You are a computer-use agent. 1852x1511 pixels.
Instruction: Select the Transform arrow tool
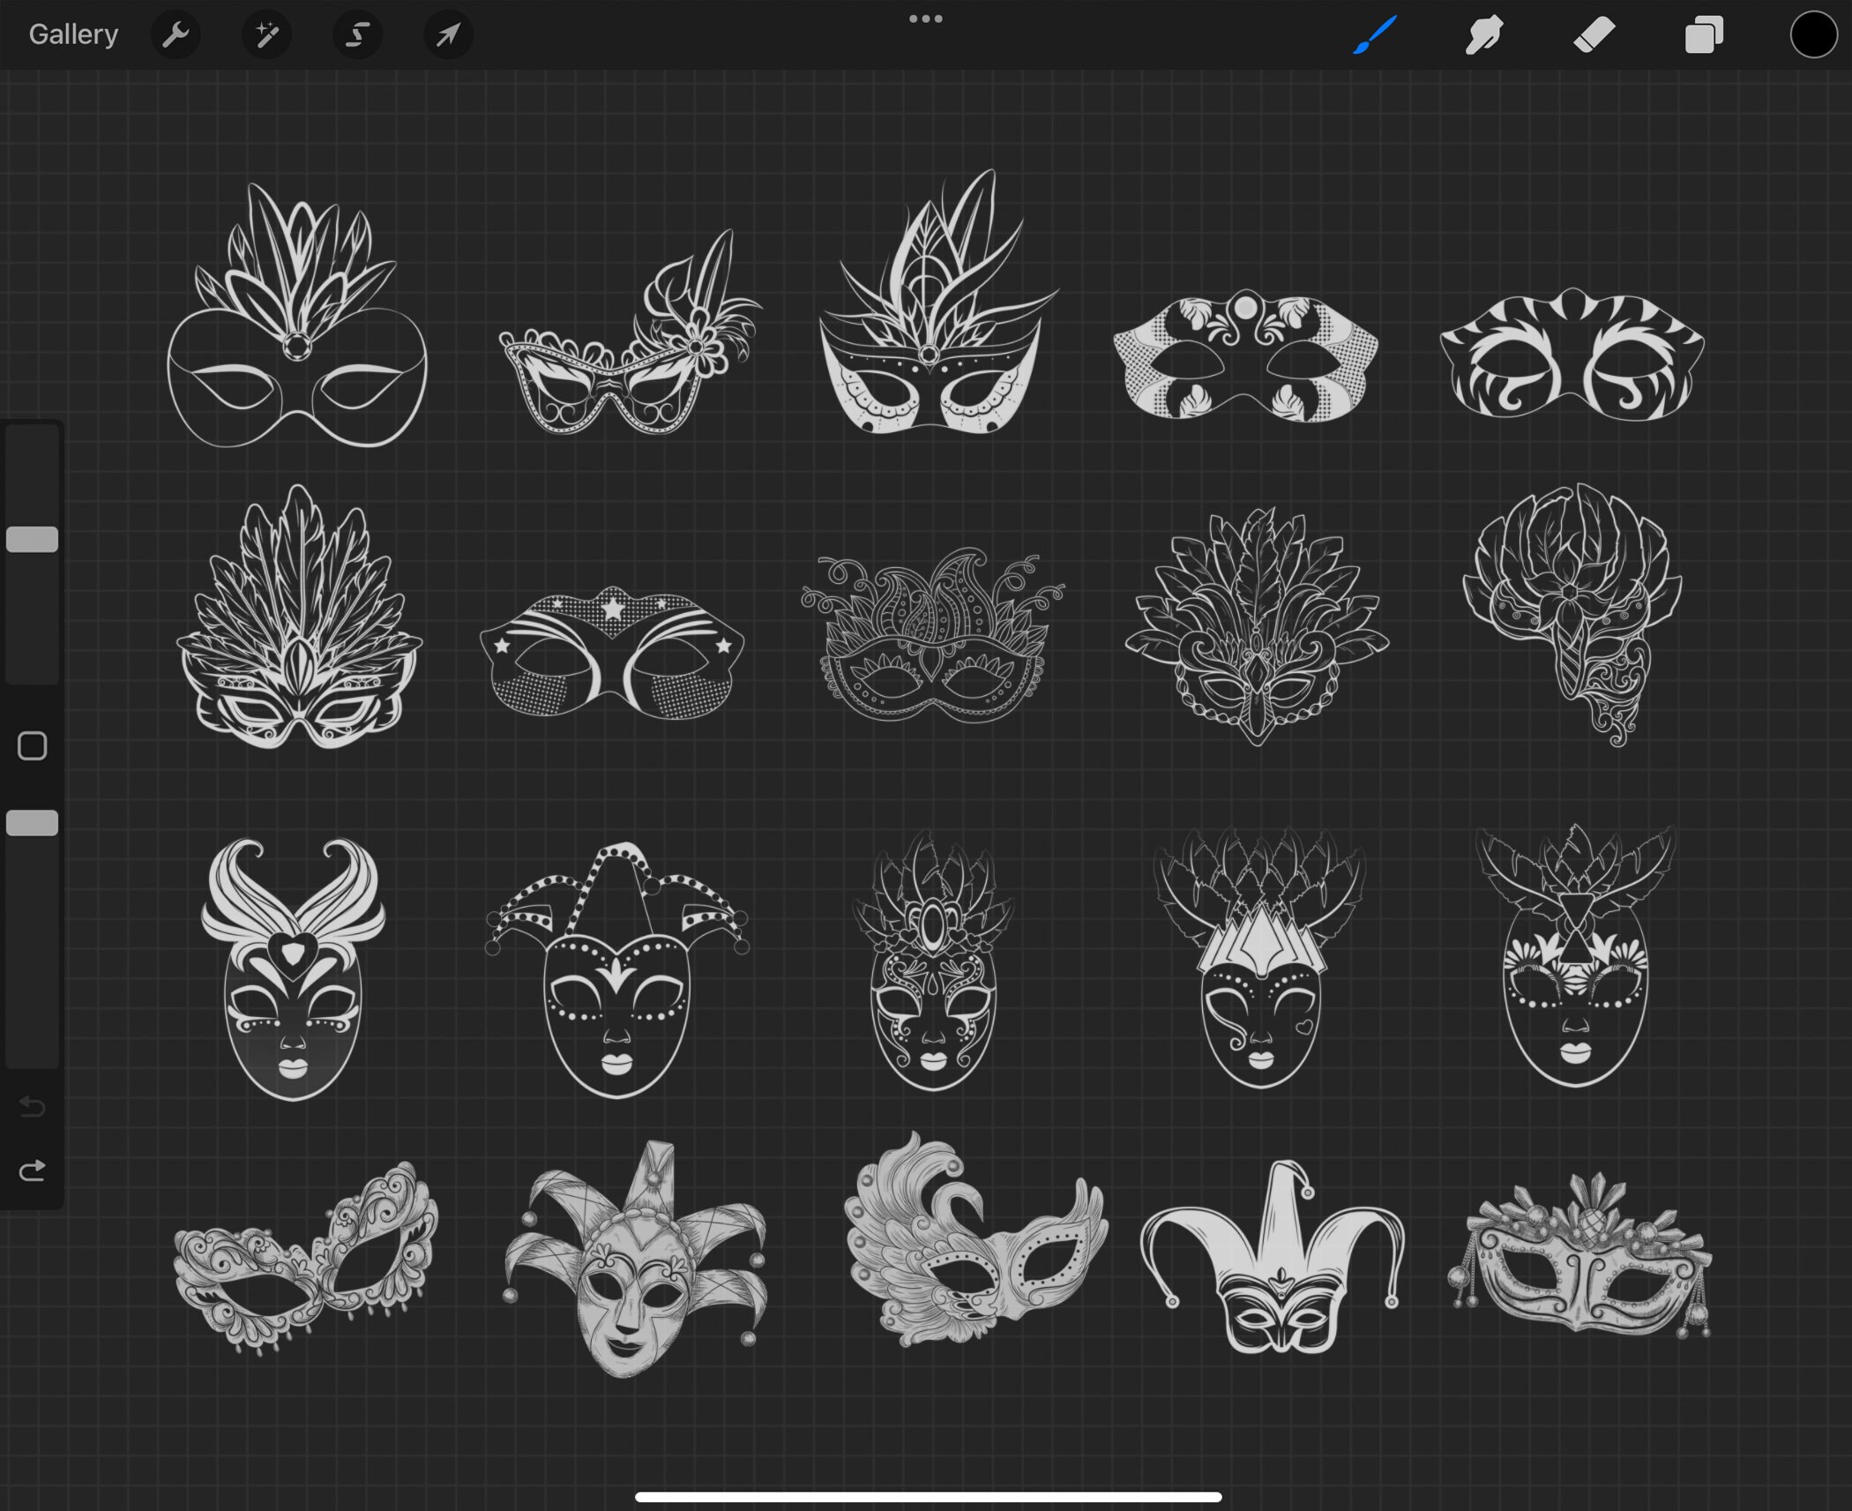[x=447, y=34]
